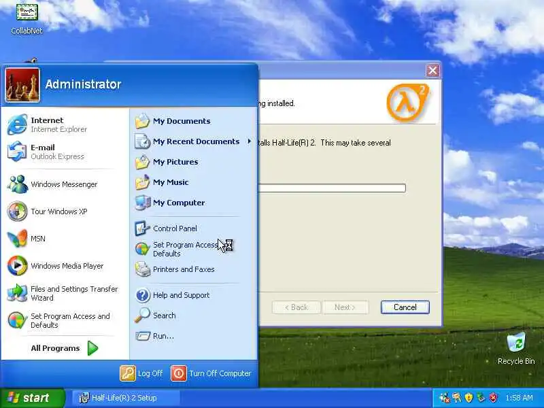Select Half-Life(R) 2 Setup taskbar item

click(126, 398)
